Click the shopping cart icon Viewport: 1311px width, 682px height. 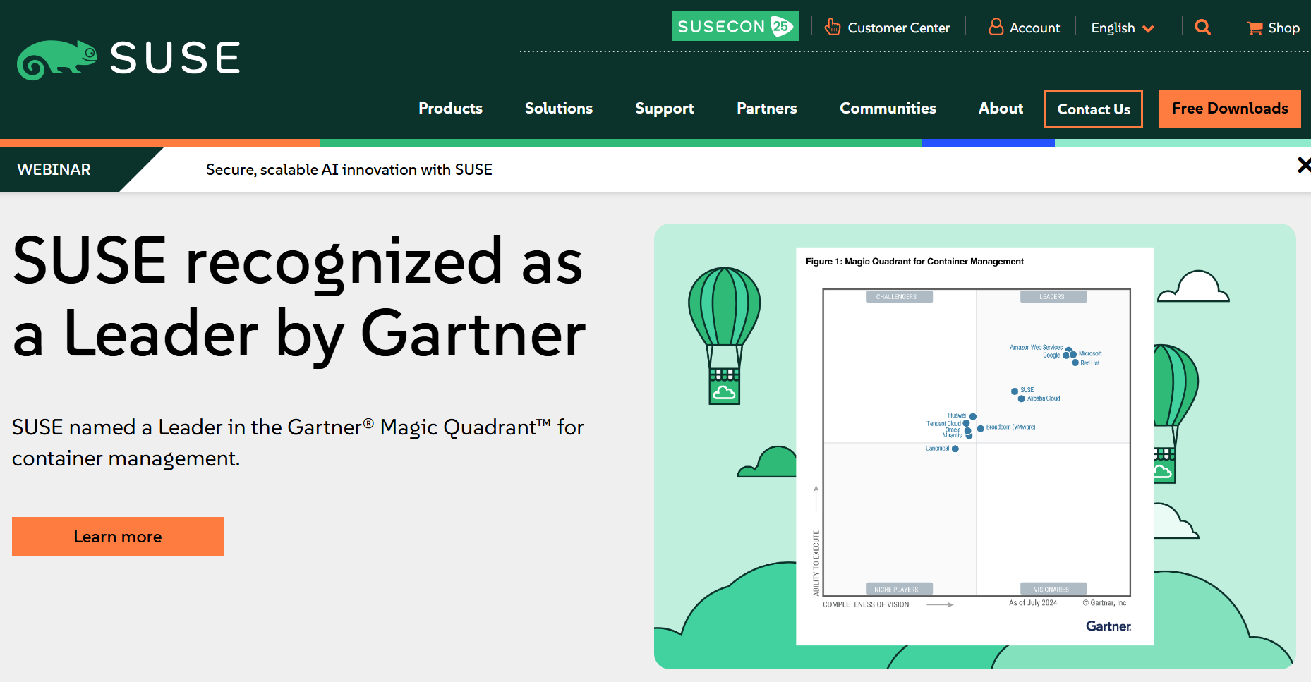tap(1255, 28)
